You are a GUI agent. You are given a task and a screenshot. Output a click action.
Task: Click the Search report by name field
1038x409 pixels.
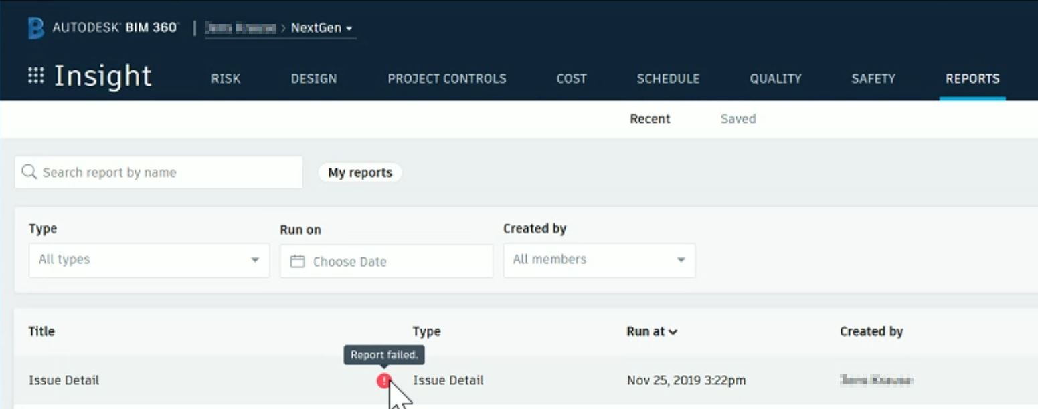click(159, 172)
